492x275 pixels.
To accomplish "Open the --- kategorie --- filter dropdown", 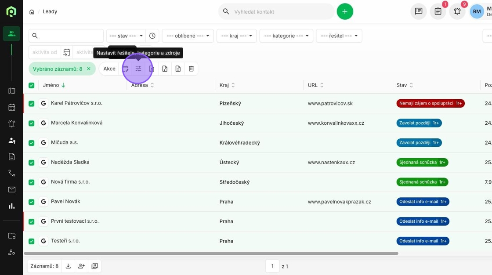I will coord(286,36).
